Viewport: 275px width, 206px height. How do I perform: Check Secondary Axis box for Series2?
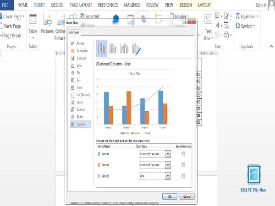[183, 165]
